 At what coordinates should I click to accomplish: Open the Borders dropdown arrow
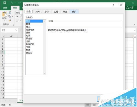click(20, 20)
